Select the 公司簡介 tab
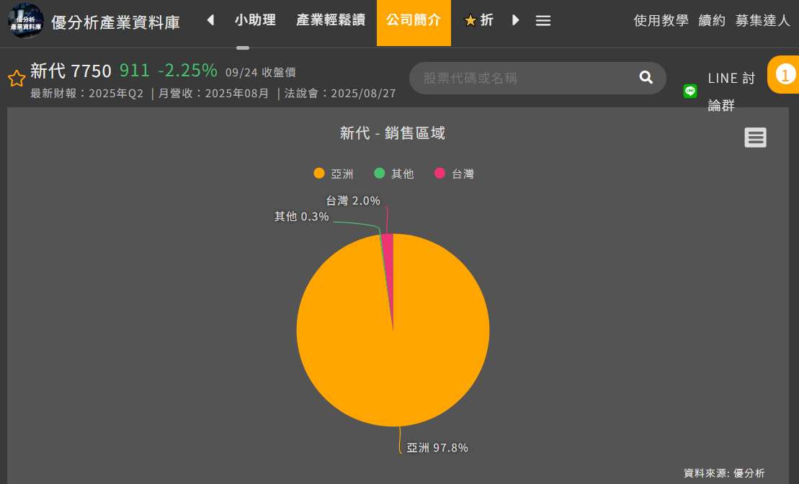 tap(414, 20)
